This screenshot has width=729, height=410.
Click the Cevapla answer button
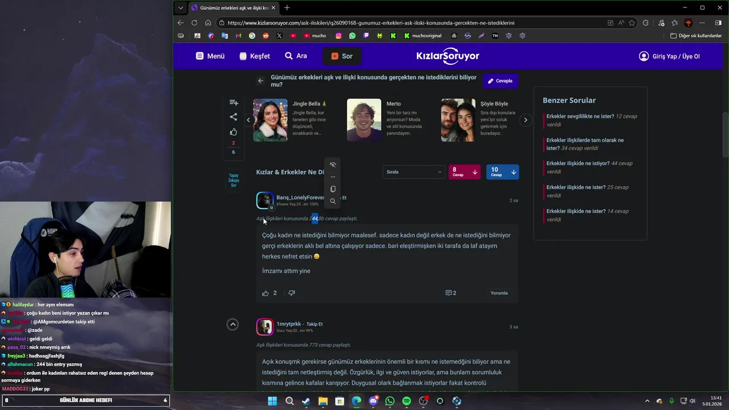[x=500, y=81]
